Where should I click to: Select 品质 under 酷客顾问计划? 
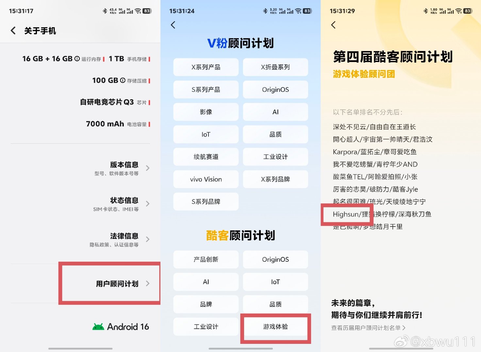pos(275,304)
